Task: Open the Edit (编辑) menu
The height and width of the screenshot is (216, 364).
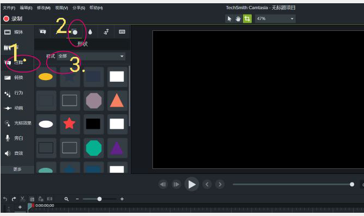Action: (26, 8)
